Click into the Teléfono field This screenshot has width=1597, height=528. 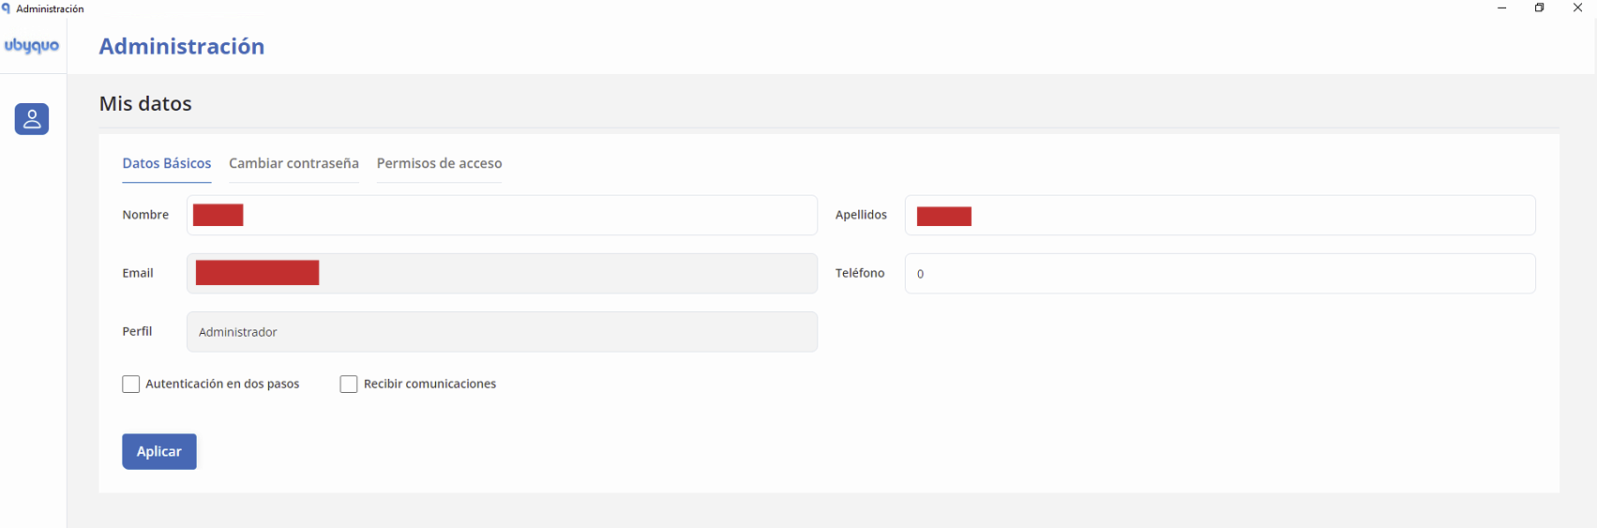tap(1220, 273)
